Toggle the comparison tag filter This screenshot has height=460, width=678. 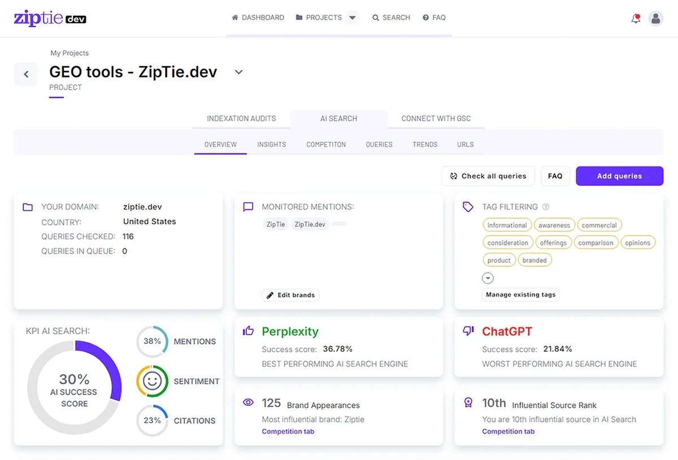point(596,243)
